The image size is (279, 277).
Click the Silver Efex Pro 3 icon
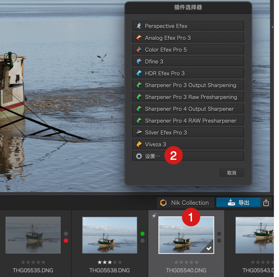[x=139, y=132]
